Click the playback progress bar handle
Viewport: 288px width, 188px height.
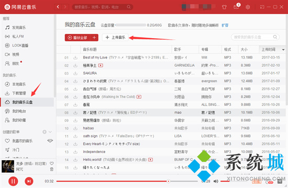169,181
